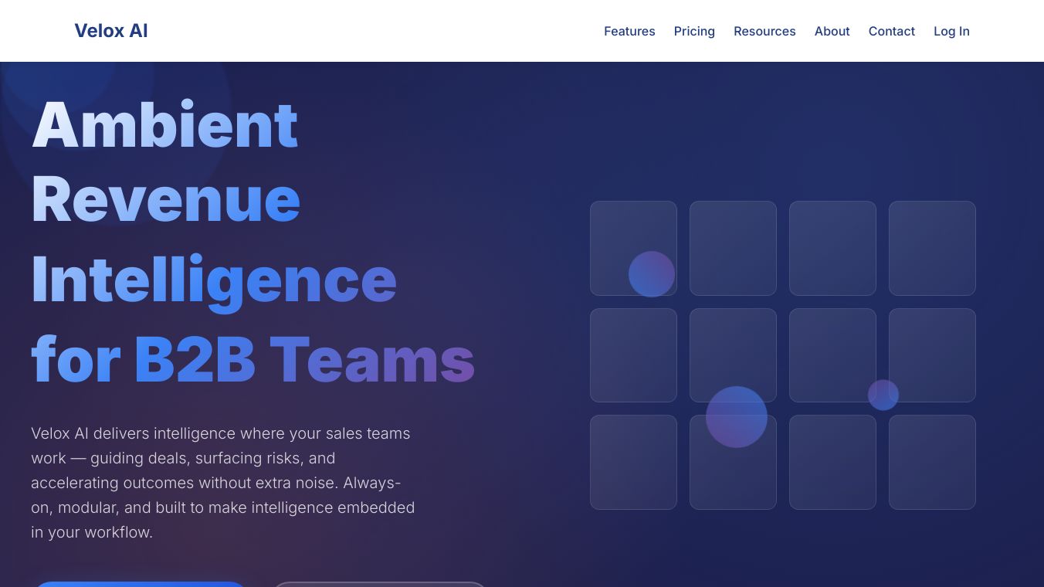Click the first tile in the middle row

tap(633, 355)
